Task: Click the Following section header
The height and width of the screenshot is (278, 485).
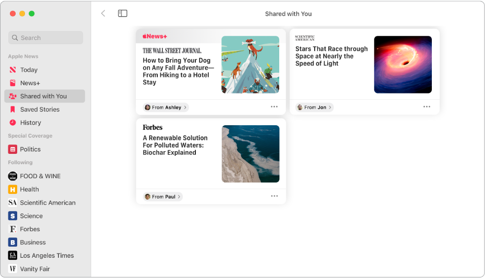Action: [20, 162]
